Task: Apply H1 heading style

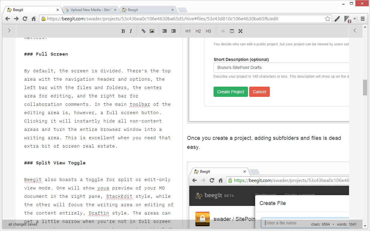Action: pyautogui.click(x=188, y=31)
